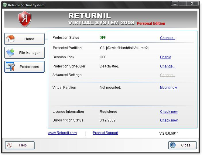Click the Personal Edition red text
The height and width of the screenshot is (155, 202).
pyautogui.click(x=151, y=23)
